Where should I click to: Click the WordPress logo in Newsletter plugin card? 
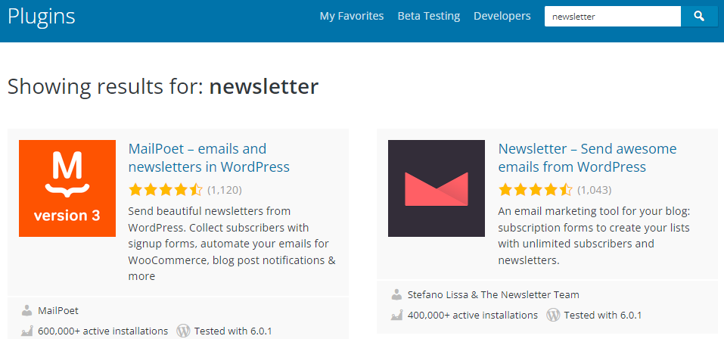click(552, 315)
